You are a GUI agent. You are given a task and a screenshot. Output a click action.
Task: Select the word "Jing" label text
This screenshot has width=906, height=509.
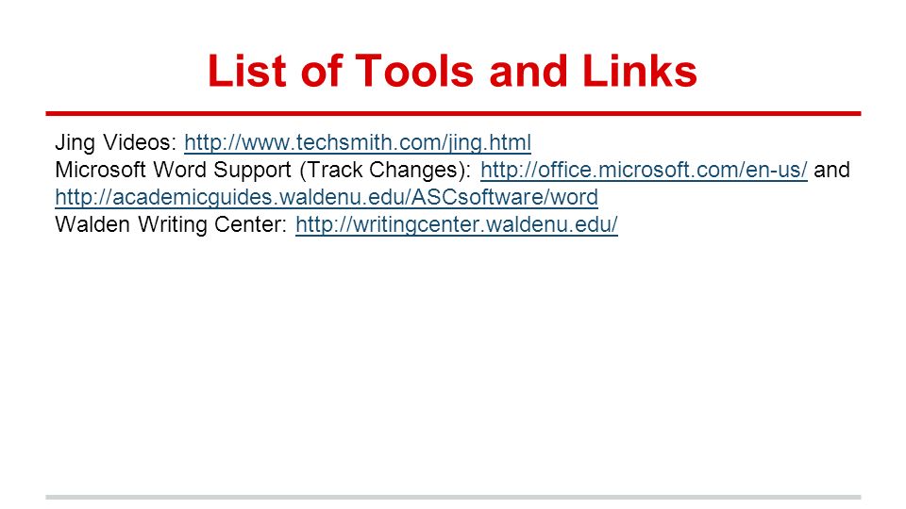click(75, 142)
